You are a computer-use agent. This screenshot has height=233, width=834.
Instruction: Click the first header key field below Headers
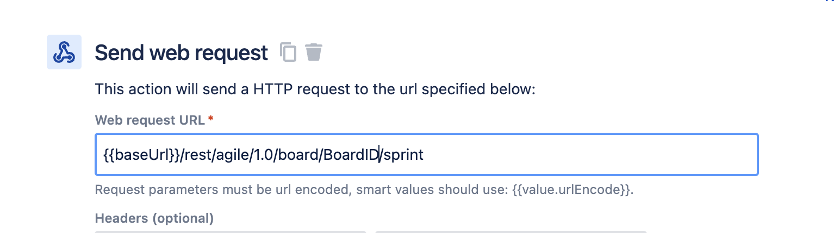(x=231, y=231)
